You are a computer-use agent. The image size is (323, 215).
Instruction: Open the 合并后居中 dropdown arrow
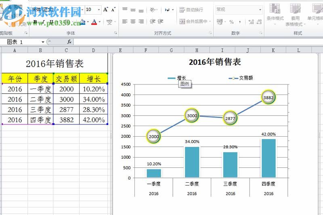coord(210,21)
